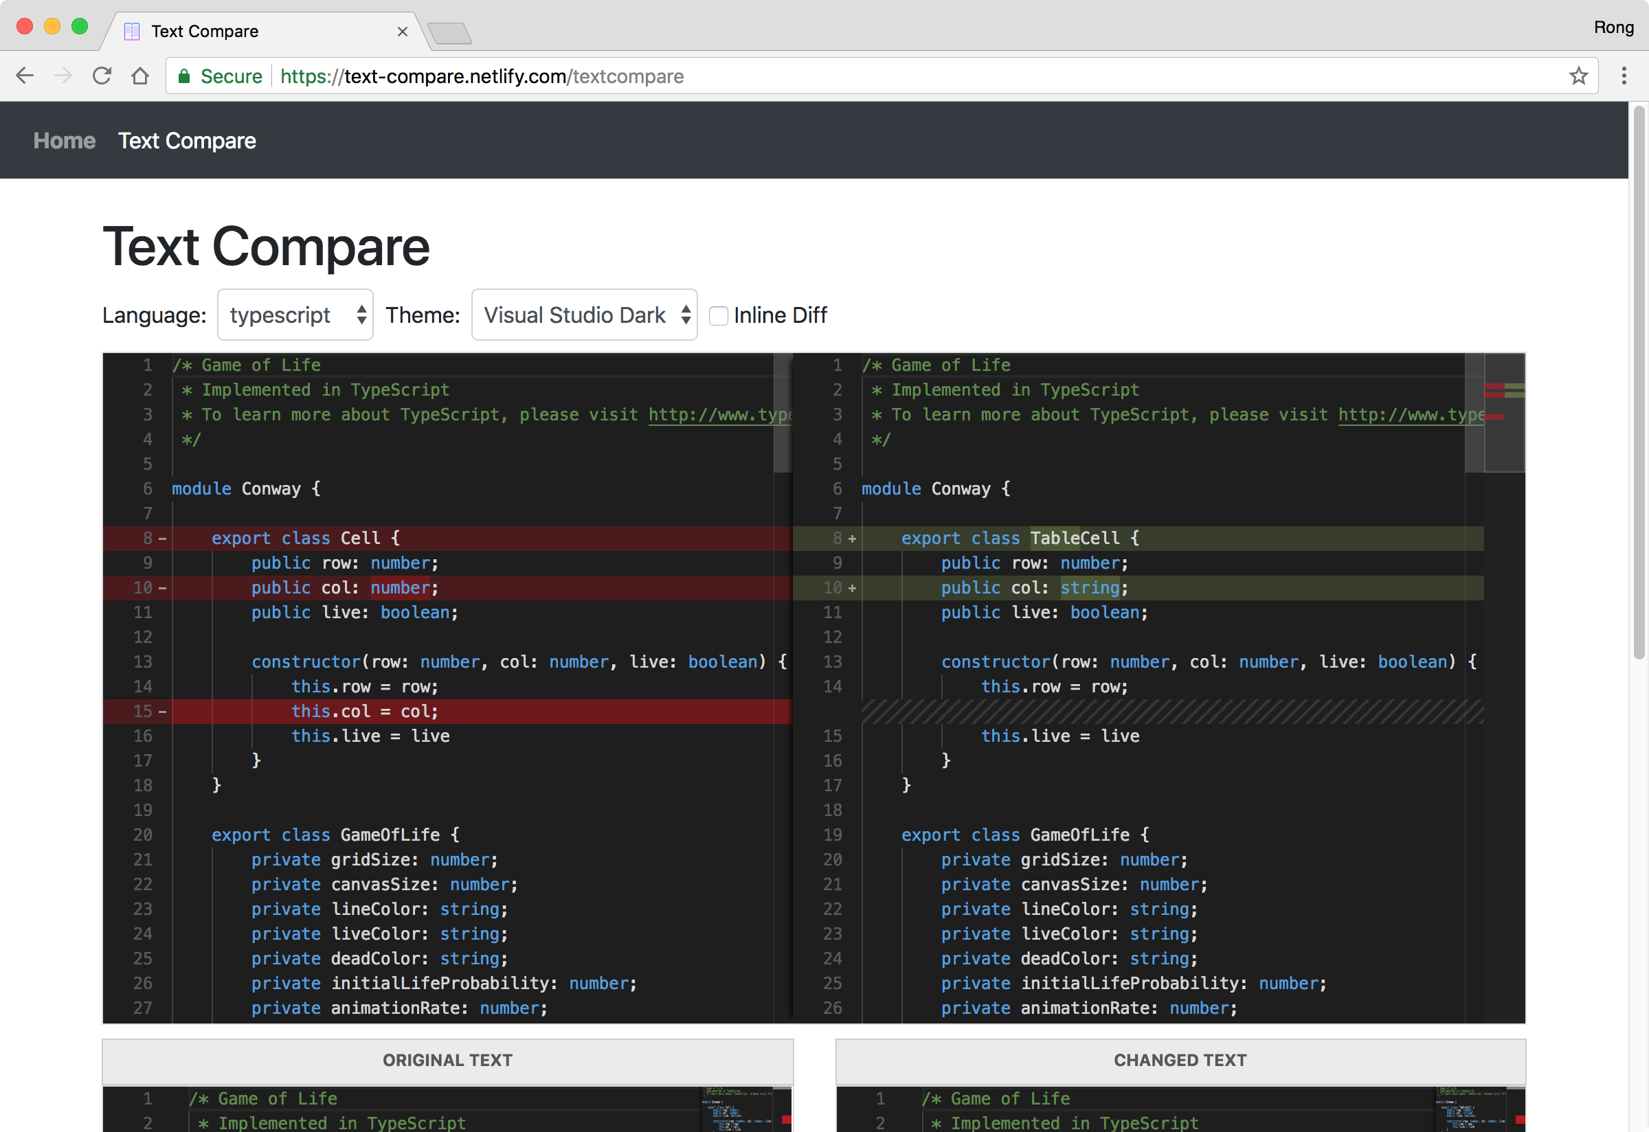Click 'module Conway {' in changed pane

[x=936, y=488]
